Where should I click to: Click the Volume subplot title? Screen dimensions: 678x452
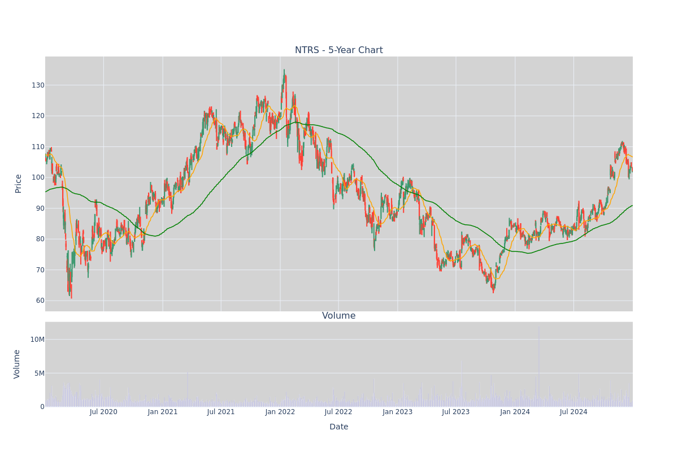click(x=339, y=316)
